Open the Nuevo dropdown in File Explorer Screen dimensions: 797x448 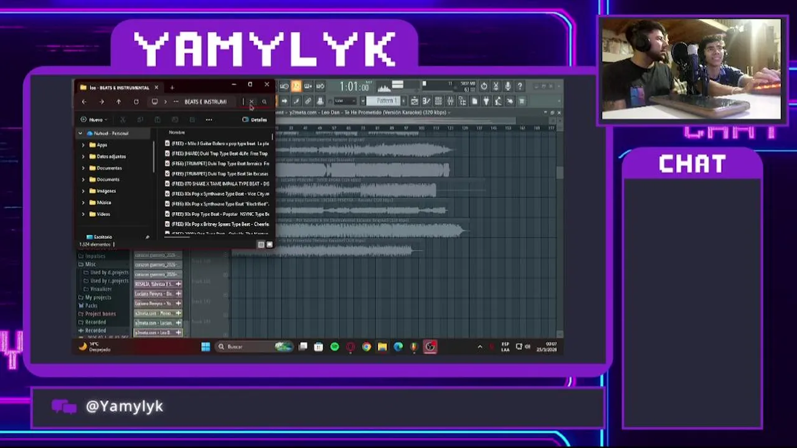point(94,119)
